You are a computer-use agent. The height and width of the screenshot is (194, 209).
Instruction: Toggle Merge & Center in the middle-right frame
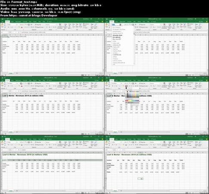144,86
